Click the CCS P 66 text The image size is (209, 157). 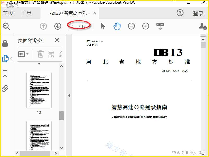coord(92,45)
